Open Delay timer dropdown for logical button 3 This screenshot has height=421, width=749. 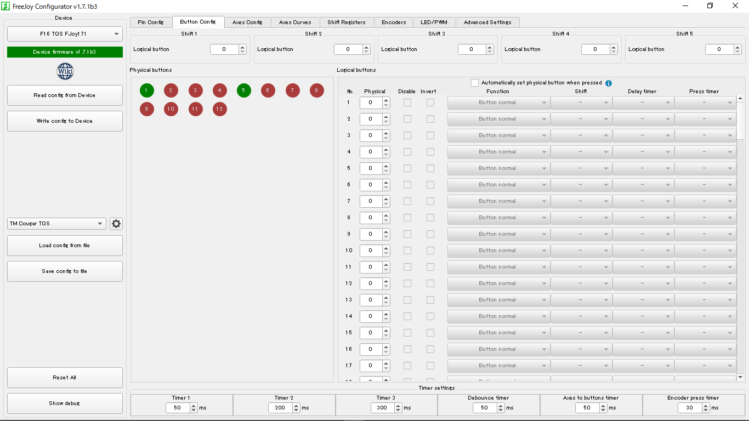click(x=643, y=135)
